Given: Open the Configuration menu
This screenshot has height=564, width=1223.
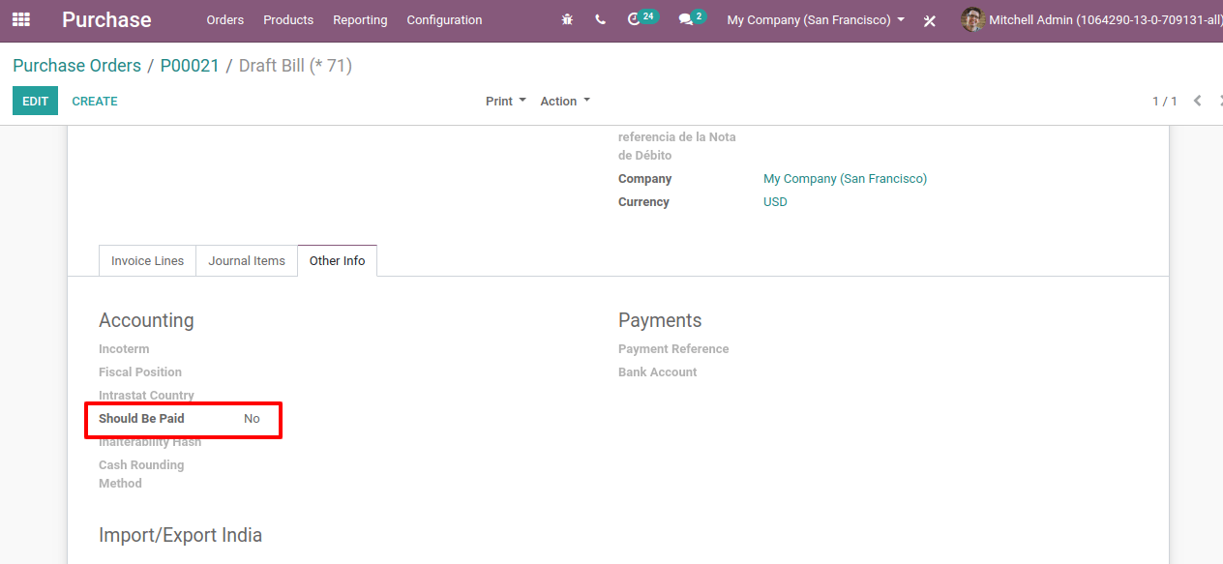Looking at the screenshot, I should pyautogui.click(x=444, y=19).
